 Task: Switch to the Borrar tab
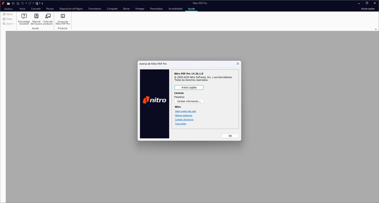126,9
